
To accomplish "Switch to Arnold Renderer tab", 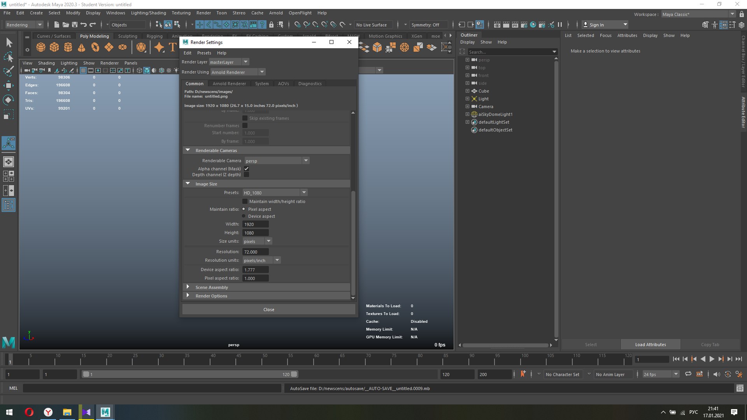I will pos(229,84).
